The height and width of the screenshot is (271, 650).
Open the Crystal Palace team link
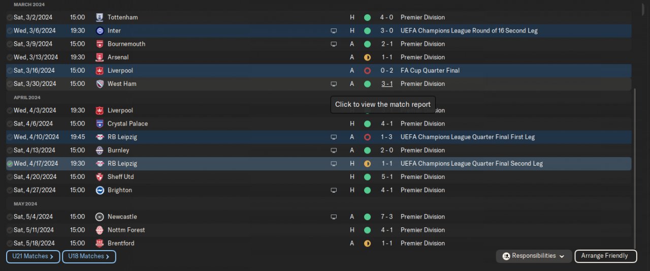127,124
